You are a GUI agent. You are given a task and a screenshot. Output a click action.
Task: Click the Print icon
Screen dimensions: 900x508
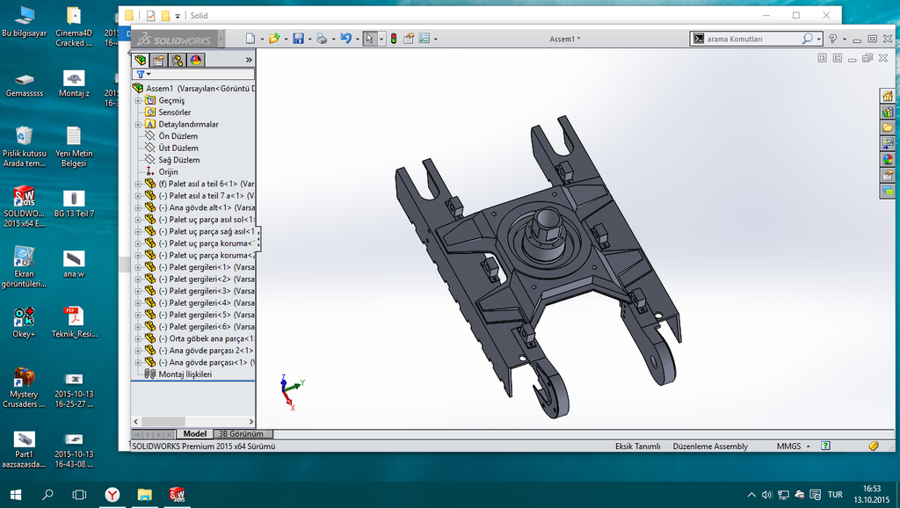[322, 39]
